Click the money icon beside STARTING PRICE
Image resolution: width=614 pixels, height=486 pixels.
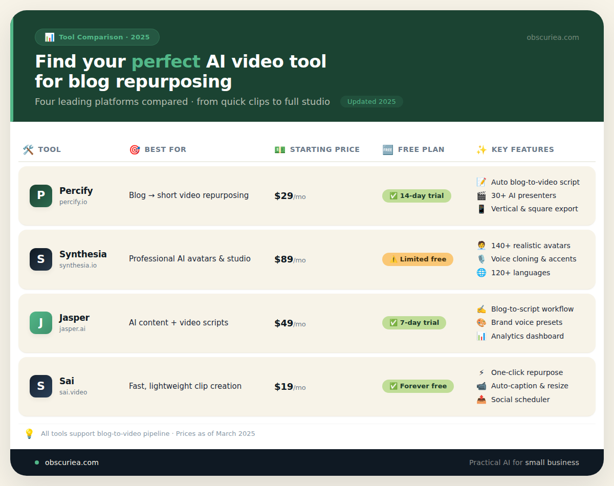pos(280,149)
